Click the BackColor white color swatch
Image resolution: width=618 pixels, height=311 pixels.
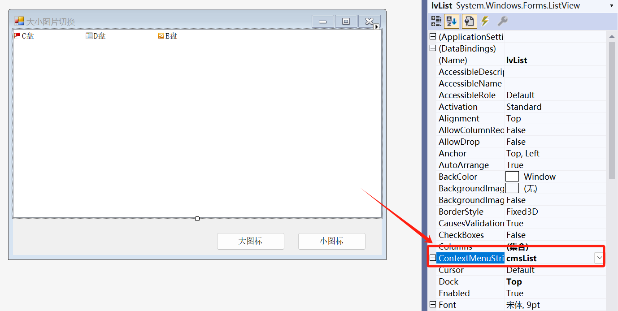pyautogui.click(x=512, y=177)
